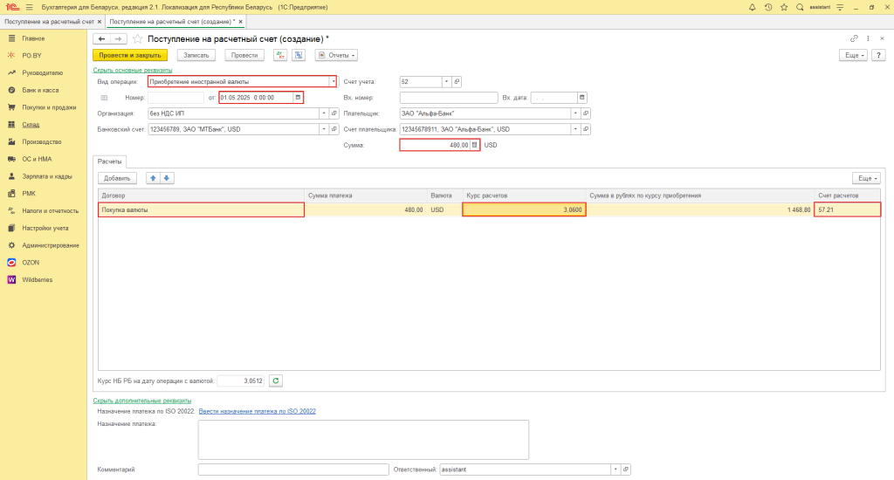
Task: Open calculator for Сумма field
Action: pos(474,145)
